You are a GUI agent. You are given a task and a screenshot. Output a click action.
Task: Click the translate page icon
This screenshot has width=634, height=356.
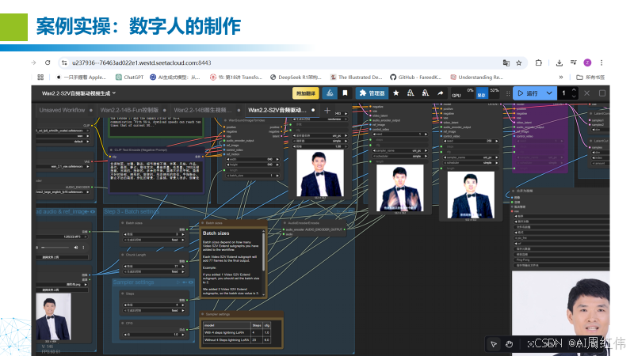[506, 62]
